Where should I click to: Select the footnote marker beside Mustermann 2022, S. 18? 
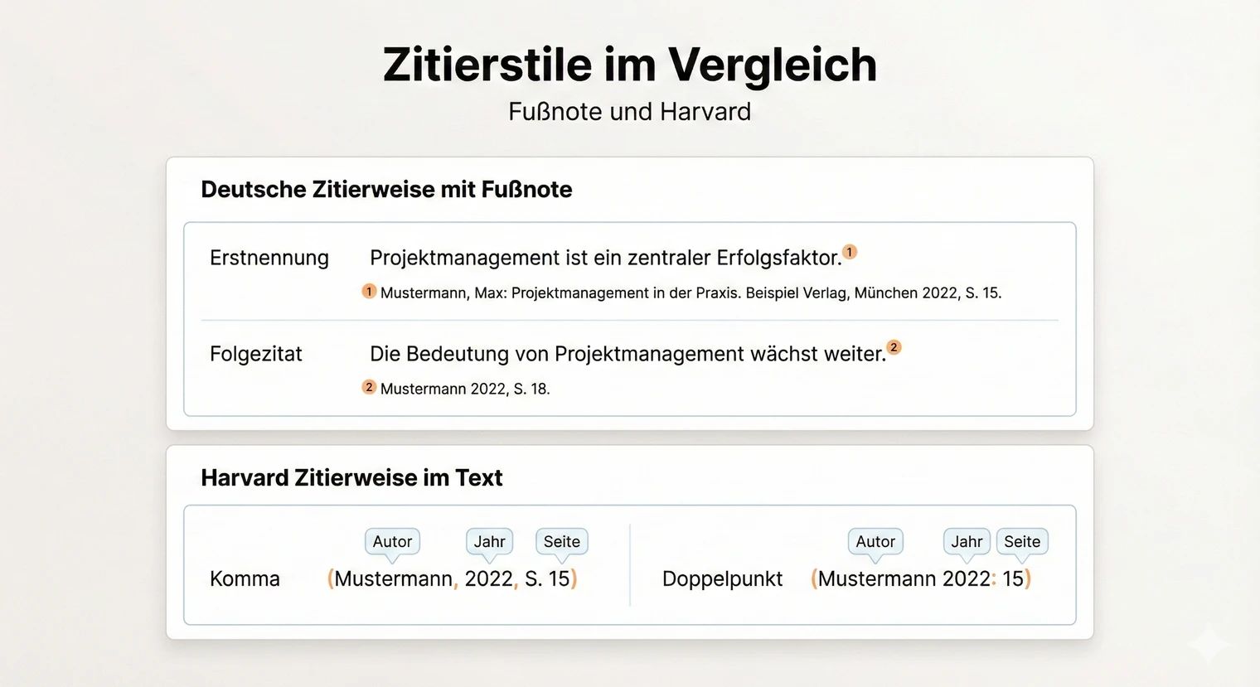[x=369, y=386]
